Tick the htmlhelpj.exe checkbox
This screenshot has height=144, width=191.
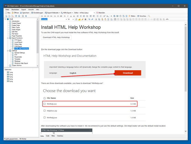(x=44, y=118)
